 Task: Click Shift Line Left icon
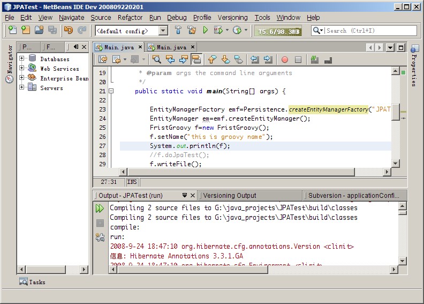point(255,59)
